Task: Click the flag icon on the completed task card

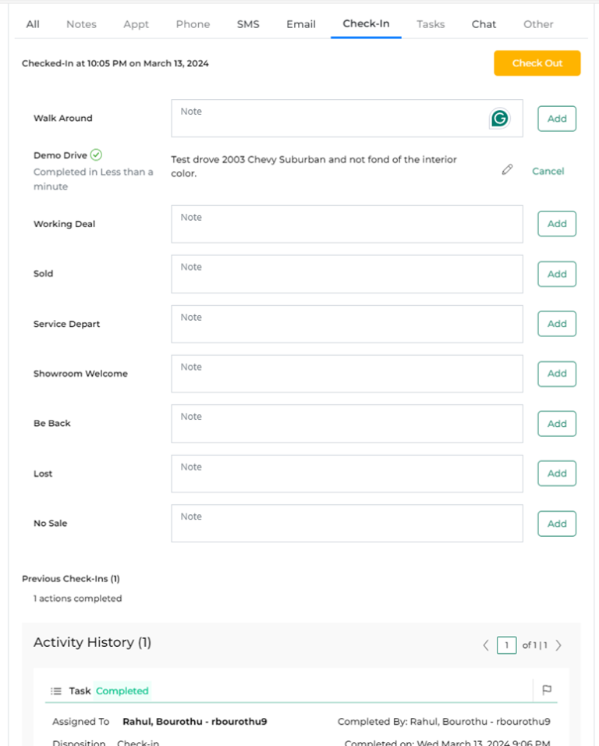Action: (547, 690)
